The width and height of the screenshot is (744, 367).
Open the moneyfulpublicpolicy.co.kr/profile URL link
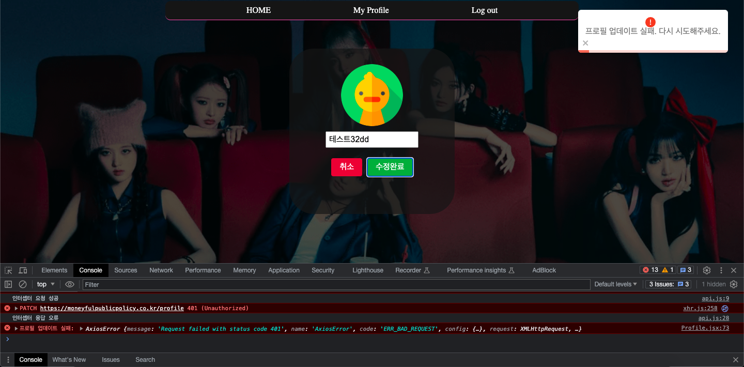point(112,308)
